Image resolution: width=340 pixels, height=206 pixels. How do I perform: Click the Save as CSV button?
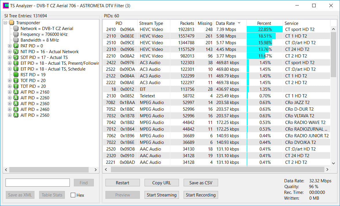pos(201,183)
